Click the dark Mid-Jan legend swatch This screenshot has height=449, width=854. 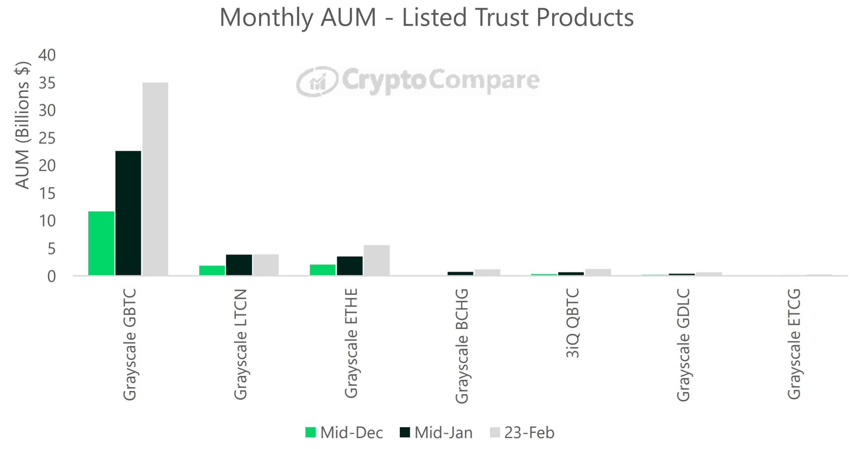(x=405, y=432)
